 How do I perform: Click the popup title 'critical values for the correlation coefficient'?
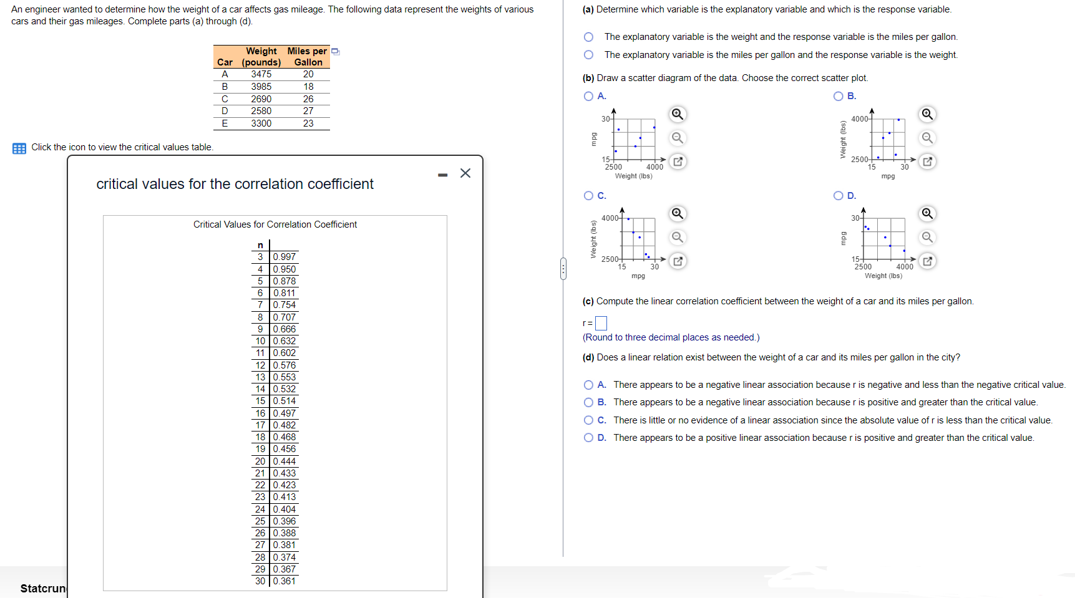point(235,184)
